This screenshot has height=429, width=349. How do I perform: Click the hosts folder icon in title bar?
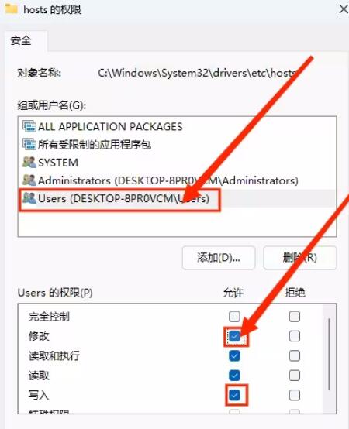coord(11,9)
